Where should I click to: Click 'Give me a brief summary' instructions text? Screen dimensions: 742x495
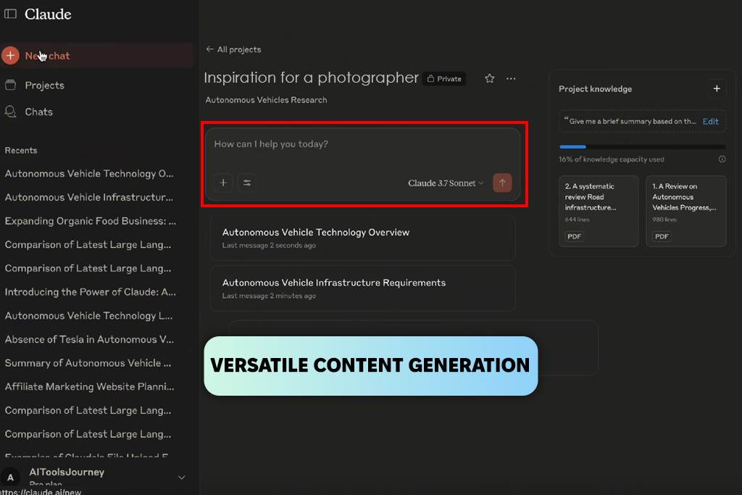632,121
